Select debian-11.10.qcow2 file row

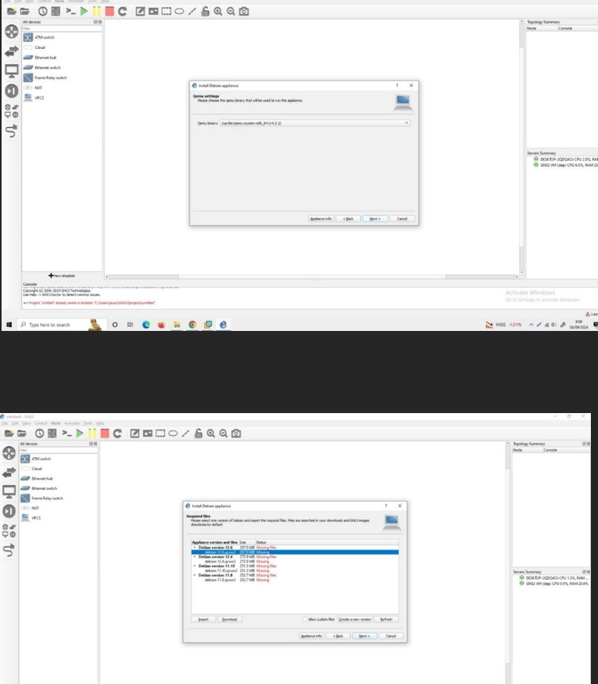295,570
